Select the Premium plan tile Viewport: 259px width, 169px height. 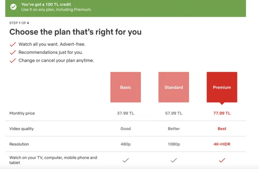point(222,87)
